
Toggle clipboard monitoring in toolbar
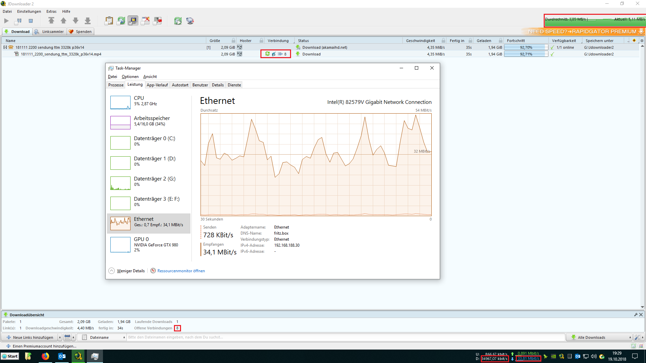click(109, 21)
